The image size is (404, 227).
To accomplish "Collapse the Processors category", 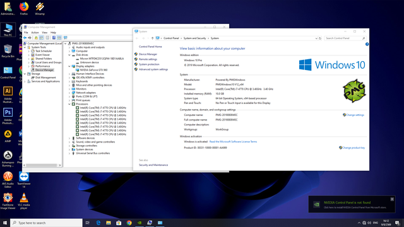I will pos(69,104).
